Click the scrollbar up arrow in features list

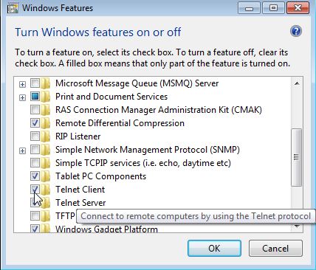pos(297,83)
